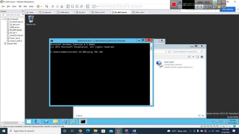This screenshot has width=239, height=134.
Task: Click stretch guest display icon
Action: (94, 6)
